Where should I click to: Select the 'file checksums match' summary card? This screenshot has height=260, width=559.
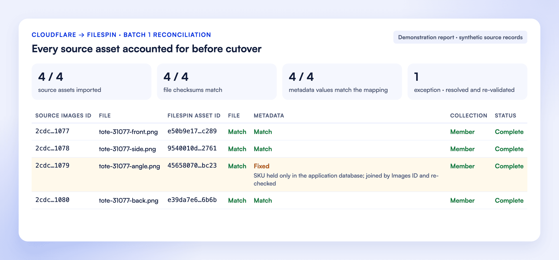tap(217, 82)
